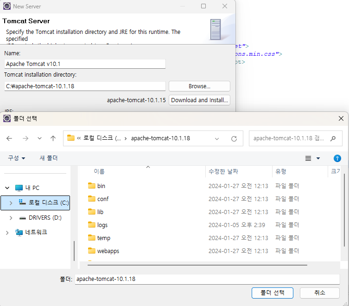This screenshot has height=306, width=349.
Task: Open the 구성 organize menu
Action: (17, 158)
